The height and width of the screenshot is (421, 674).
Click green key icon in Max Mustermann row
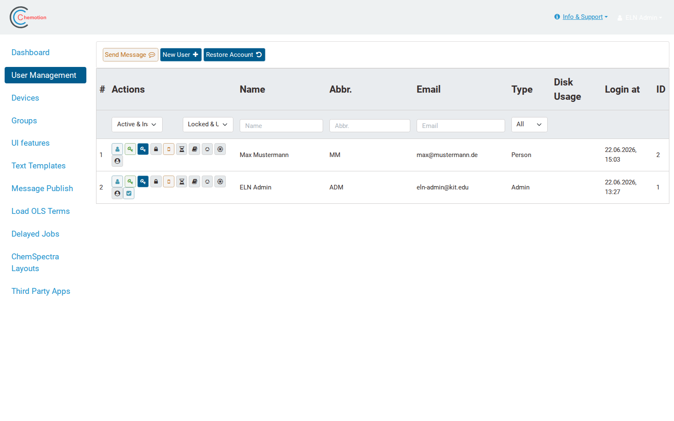pyautogui.click(x=130, y=149)
